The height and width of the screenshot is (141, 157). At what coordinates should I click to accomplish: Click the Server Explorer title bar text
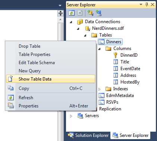click(x=81, y=5)
